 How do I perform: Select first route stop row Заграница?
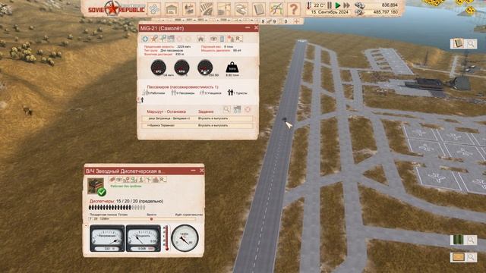(x=197, y=118)
